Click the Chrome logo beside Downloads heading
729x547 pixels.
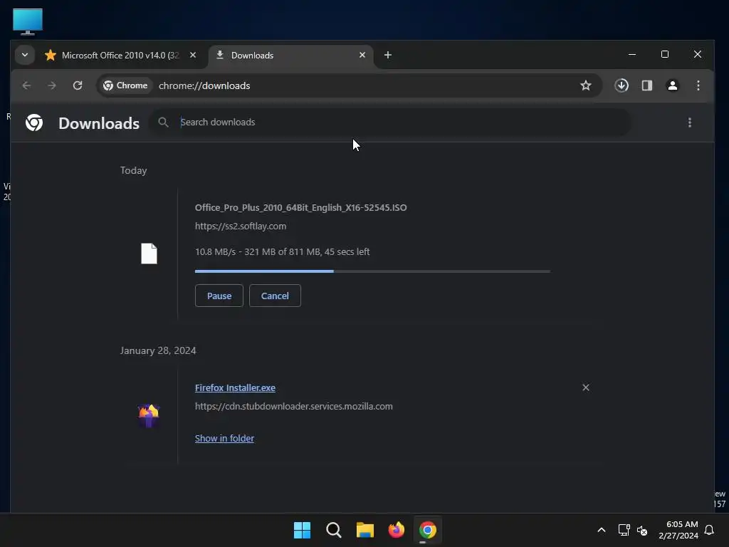coord(34,123)
